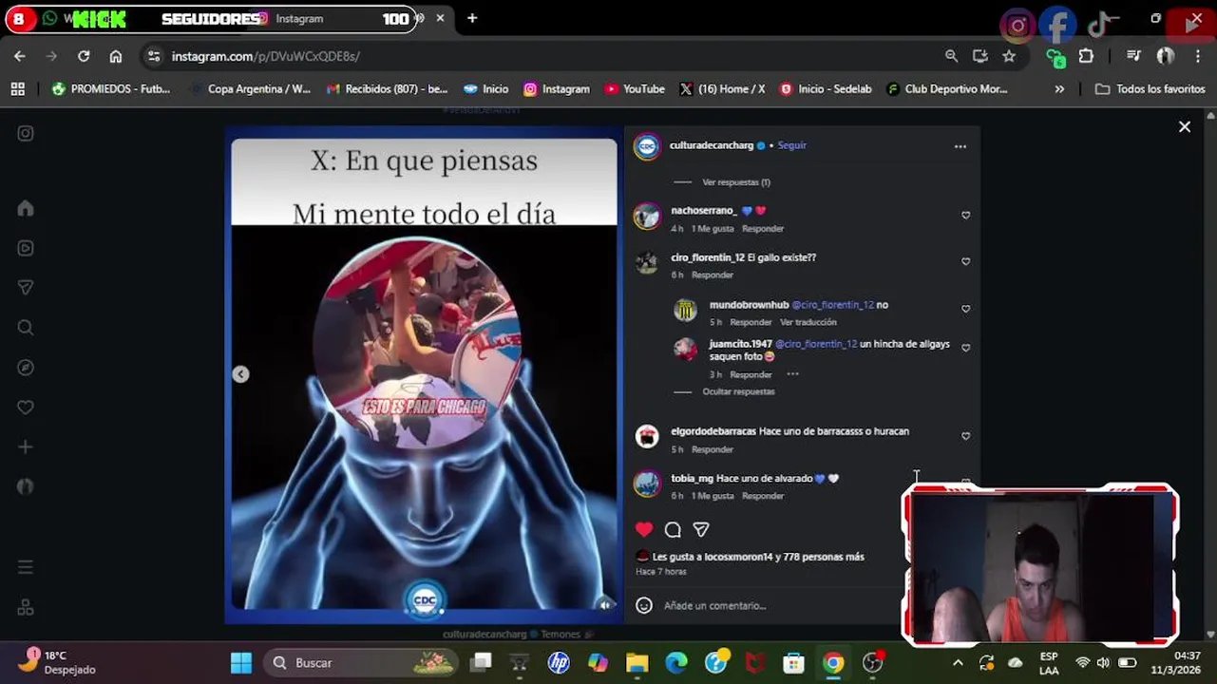The width and height of the screenshot is (1217, 684).
Task: Reply to nachoserrano_ comment
Action: [763, 229]
